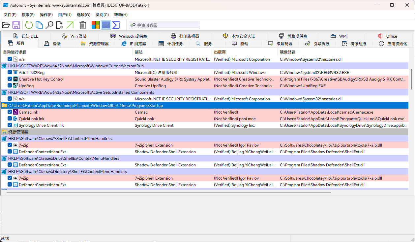Uncheck the Creative Hot Key Control entry
The image size is (415, 242).
pyautogui.click(x=10, y=79)
